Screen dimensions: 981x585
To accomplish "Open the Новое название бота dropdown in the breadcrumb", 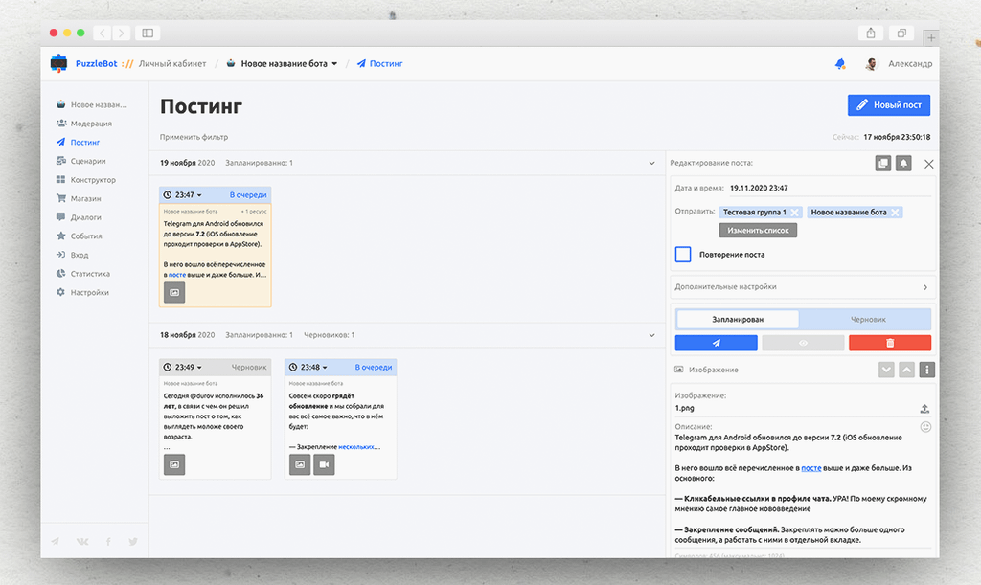I will coord(282,64).
